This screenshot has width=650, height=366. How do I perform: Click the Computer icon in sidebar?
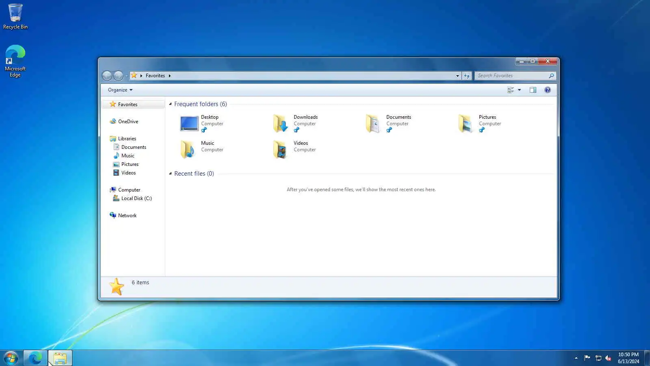[113, 190]
